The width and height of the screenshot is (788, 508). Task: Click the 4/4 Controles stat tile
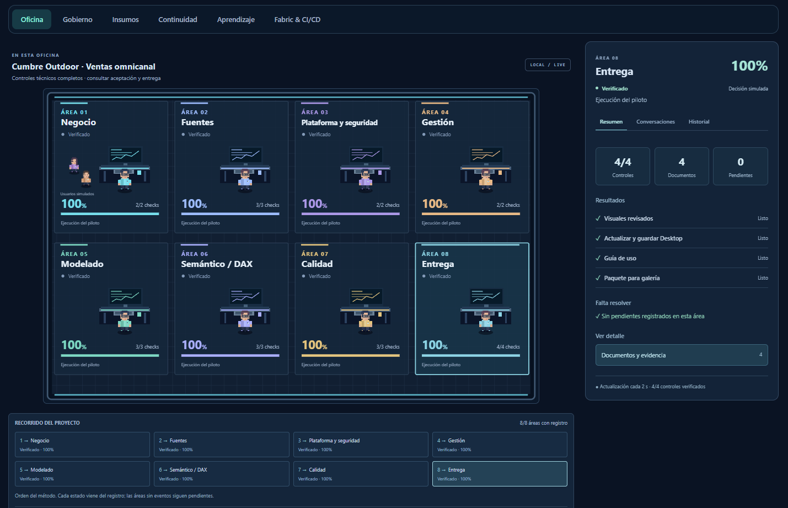623,166
